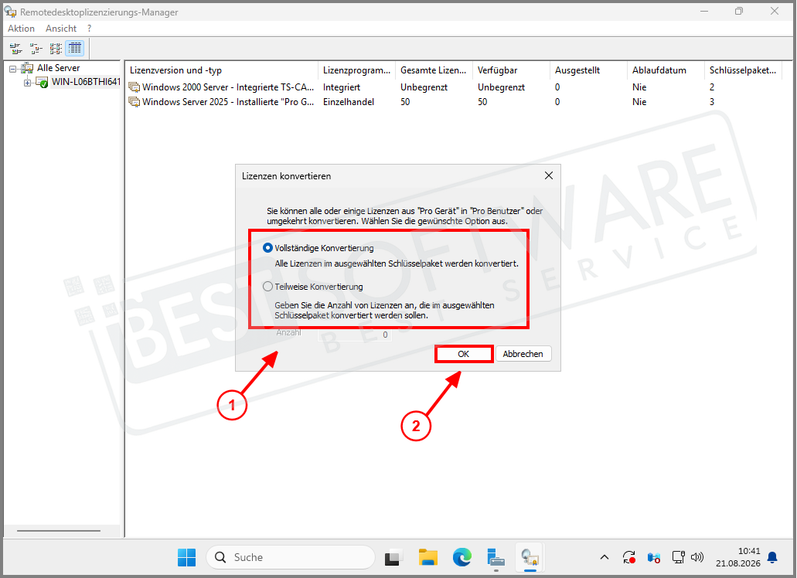797x578 pixels.
Task: Open the ? help menu
Action: click(90, 29)
